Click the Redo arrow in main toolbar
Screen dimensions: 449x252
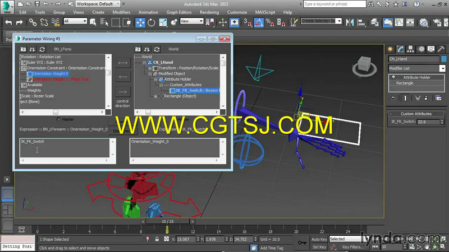coord(19,22)
